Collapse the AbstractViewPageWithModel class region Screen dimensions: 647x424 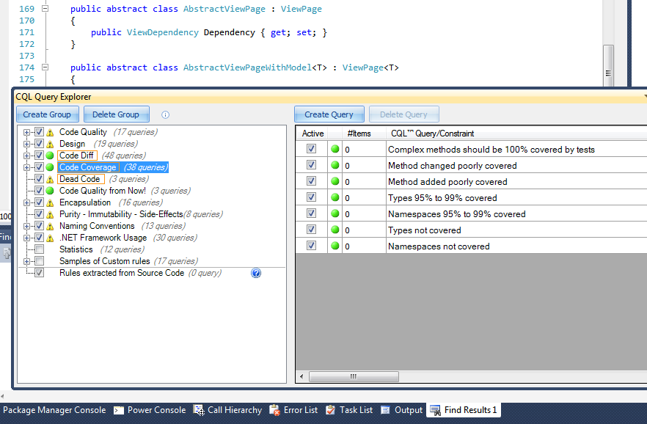pyautogui.click(x=45, y=67)
